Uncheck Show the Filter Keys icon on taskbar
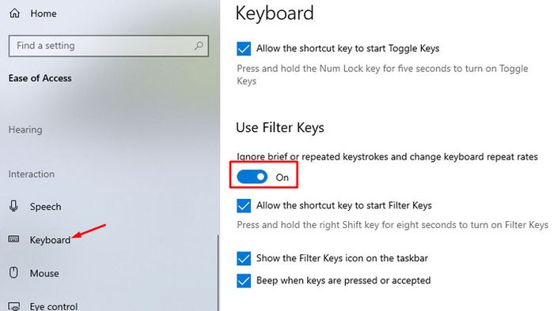 [244, 258]
